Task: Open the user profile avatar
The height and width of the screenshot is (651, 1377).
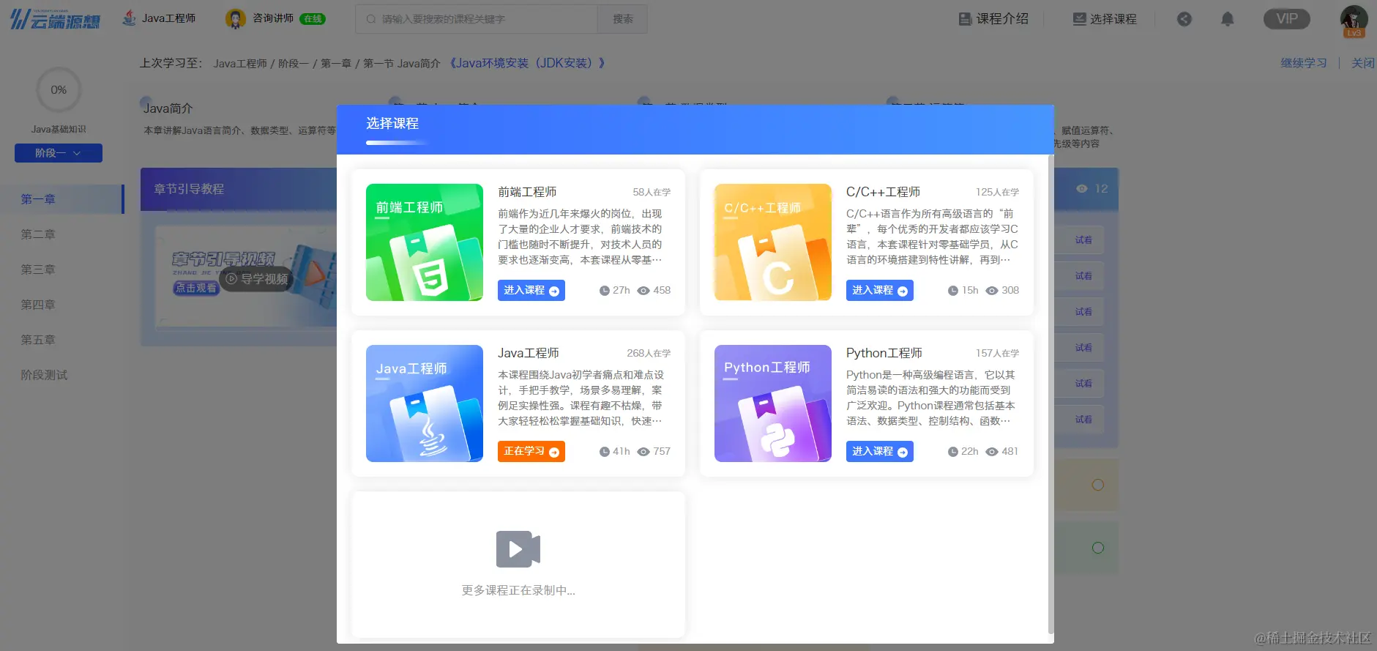Action: coord(1354,21)
